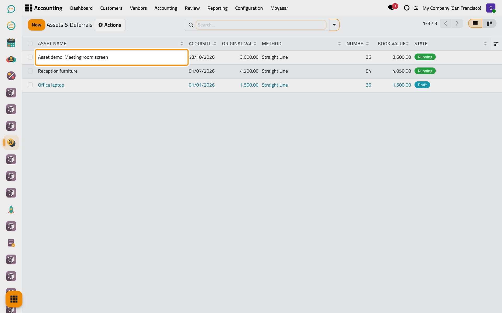This screenshot has height=313, width=502.
Task: Sort by State column header
Action: (450, 44)
